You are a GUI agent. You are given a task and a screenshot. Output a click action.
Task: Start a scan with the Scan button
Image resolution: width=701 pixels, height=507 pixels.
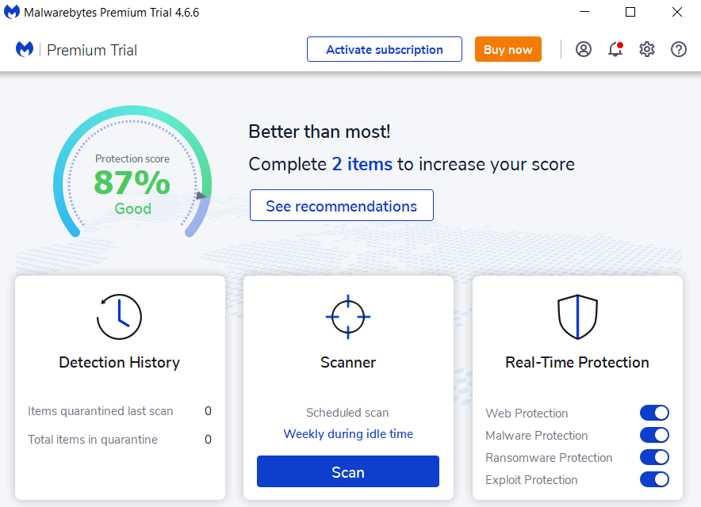(348, 471)
